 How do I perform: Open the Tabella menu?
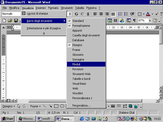pos(79,8)
